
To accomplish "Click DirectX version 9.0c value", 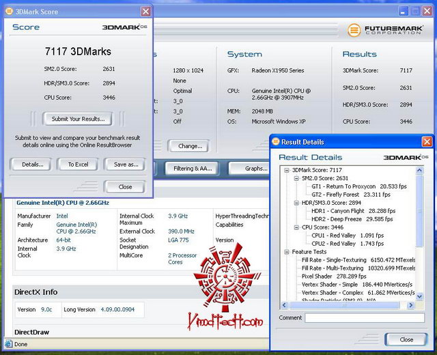I will (x=46, y=309).
